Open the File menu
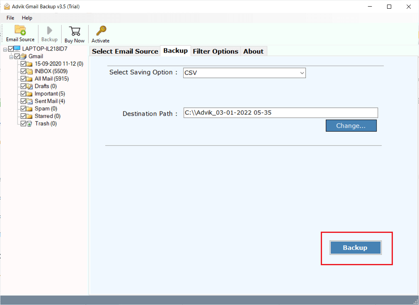Screen dimensions: 419x305 pyautogui.click(x=10, y=18)
